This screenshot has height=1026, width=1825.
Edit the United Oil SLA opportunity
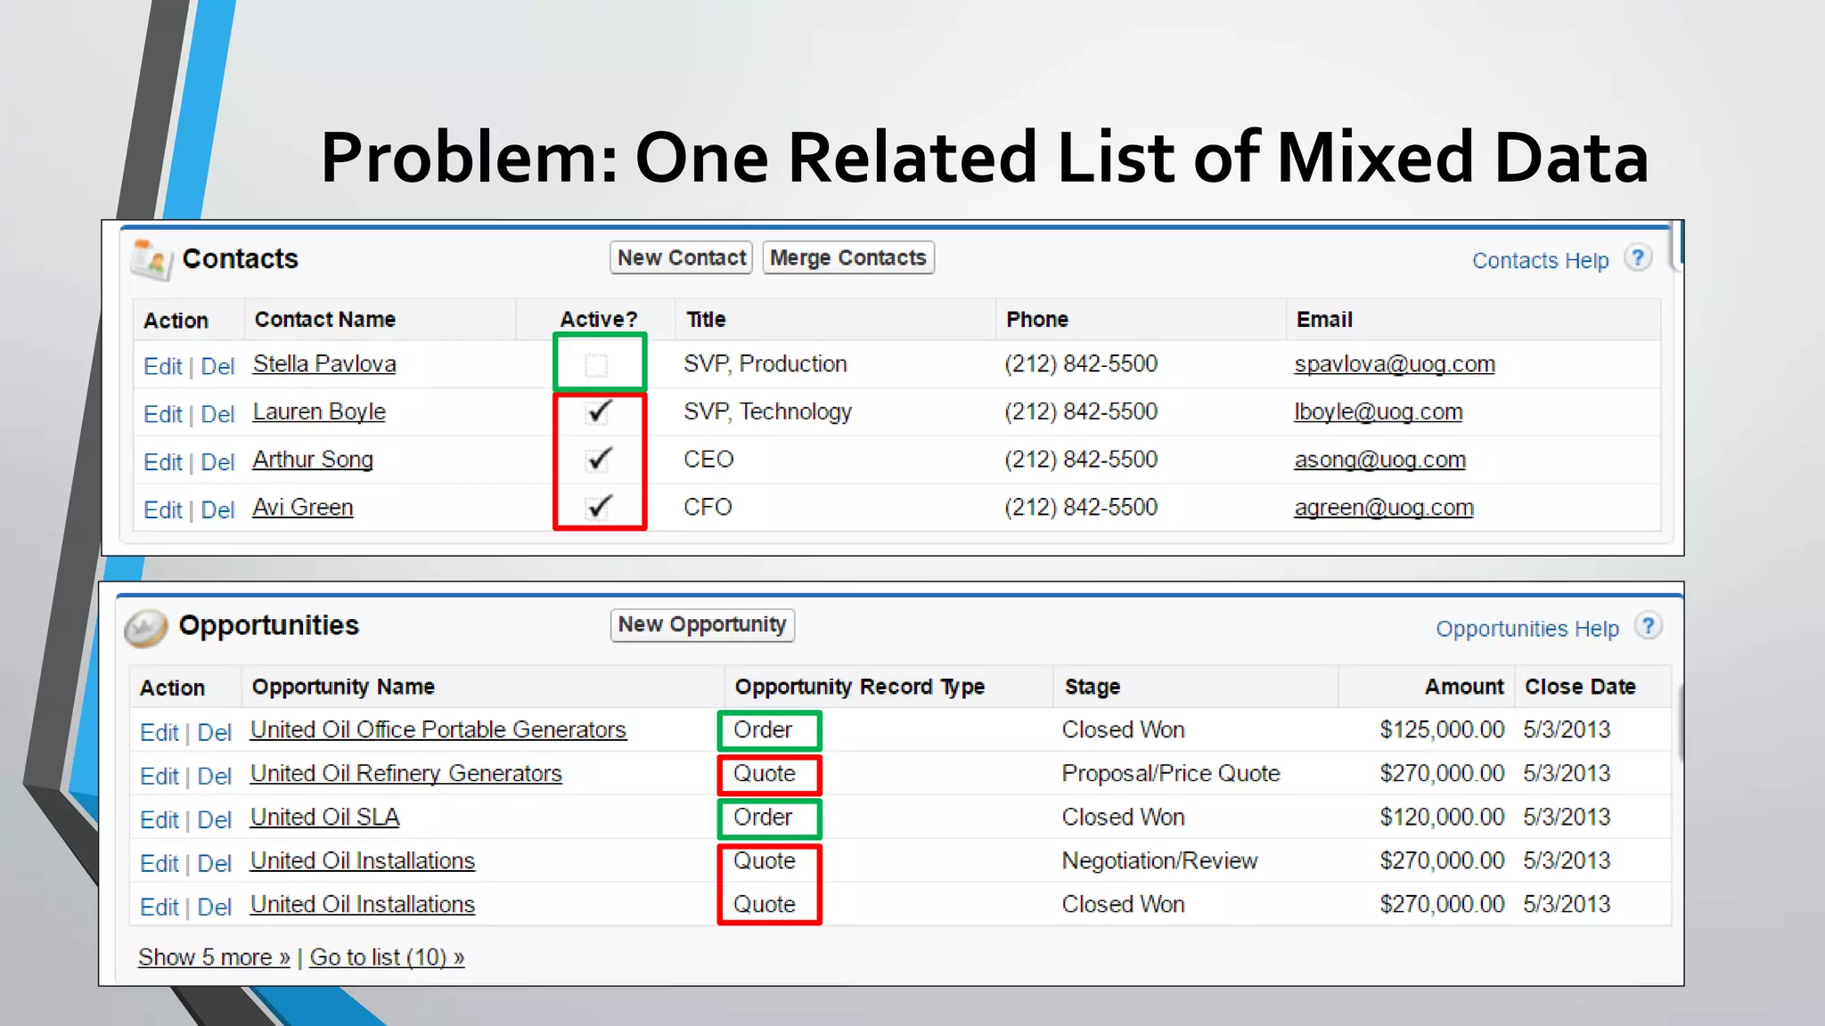point(160,820)
